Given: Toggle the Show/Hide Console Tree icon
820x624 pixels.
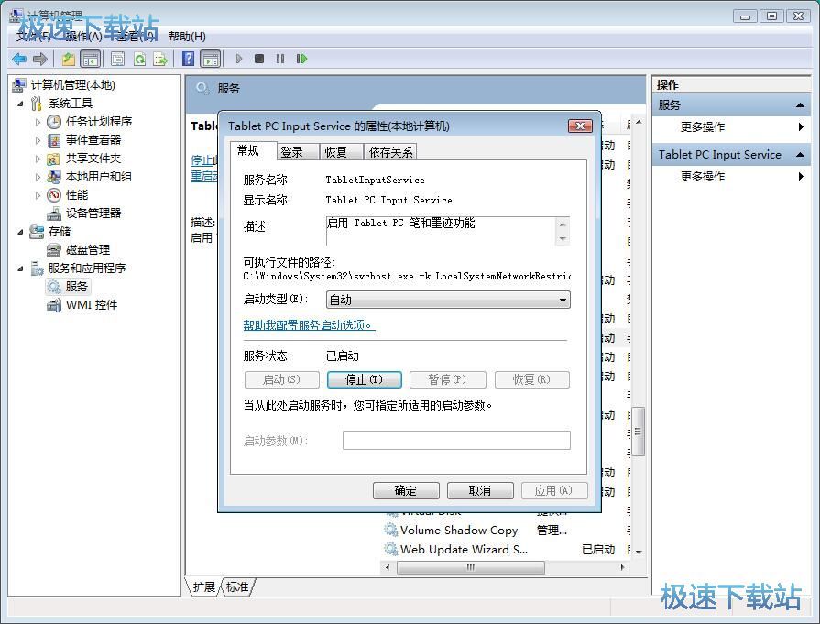Looking at the screenshot, I should click(91, 60).
